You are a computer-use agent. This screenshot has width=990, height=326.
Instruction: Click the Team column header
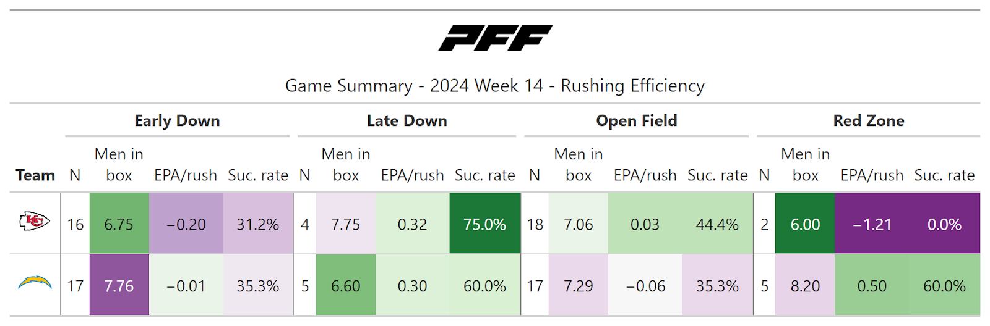pyautogui.click(x=35, y=175)
